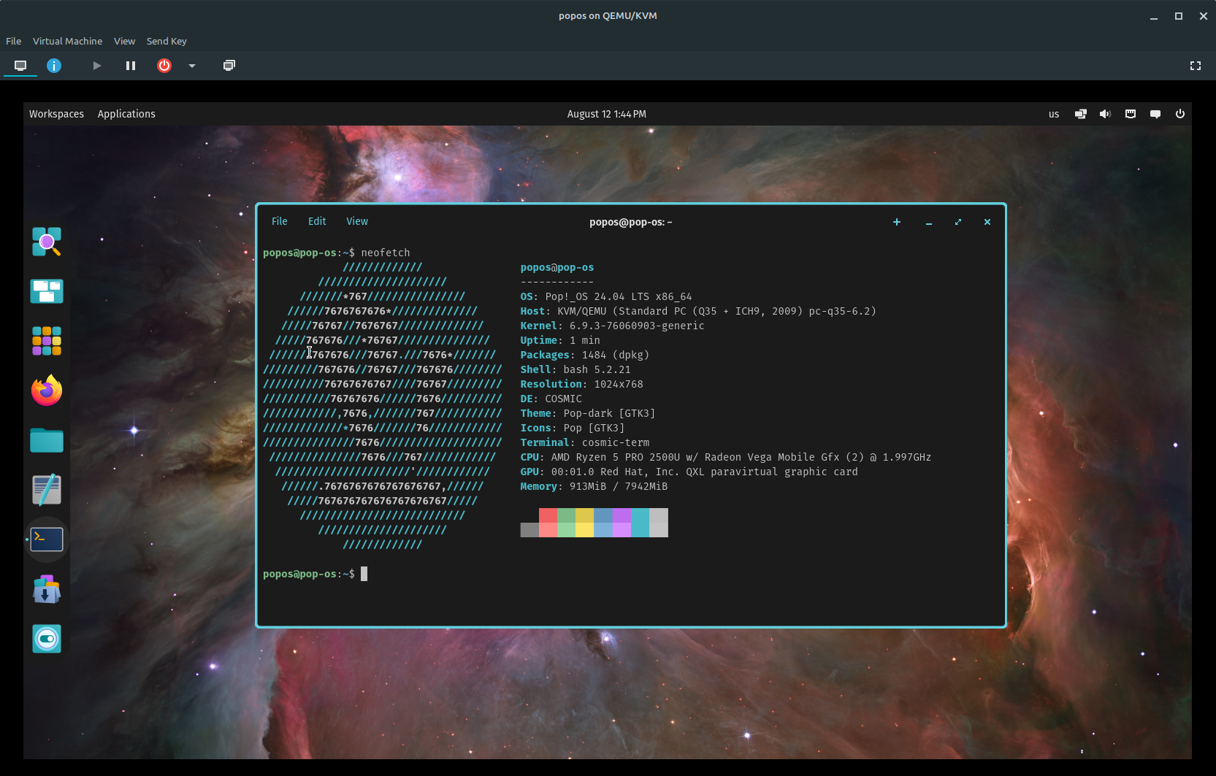
Task: Click the 'COSMIC' desktop environment value
Action: 564,399
